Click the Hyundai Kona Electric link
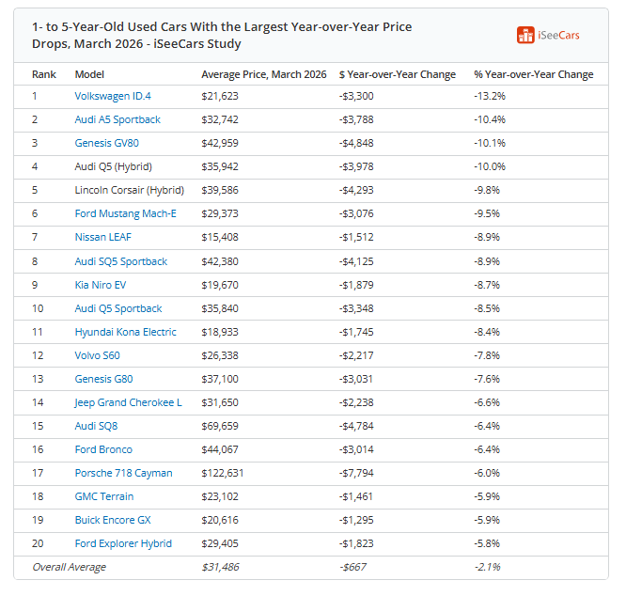 (125, 332)
